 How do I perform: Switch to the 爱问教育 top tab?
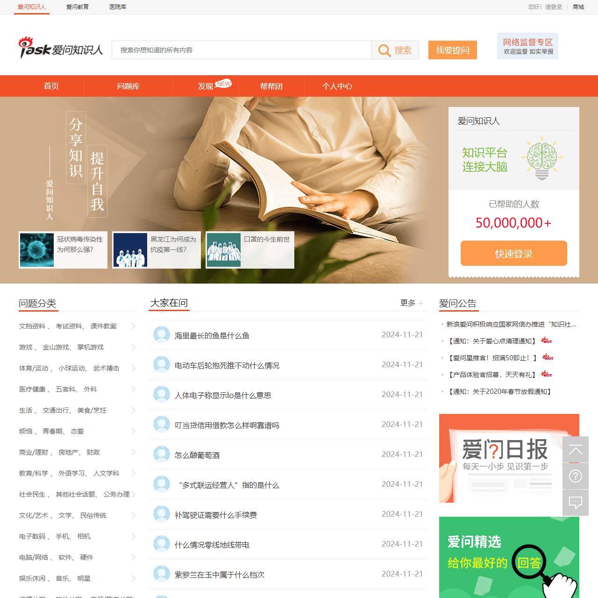coord(78,7)
